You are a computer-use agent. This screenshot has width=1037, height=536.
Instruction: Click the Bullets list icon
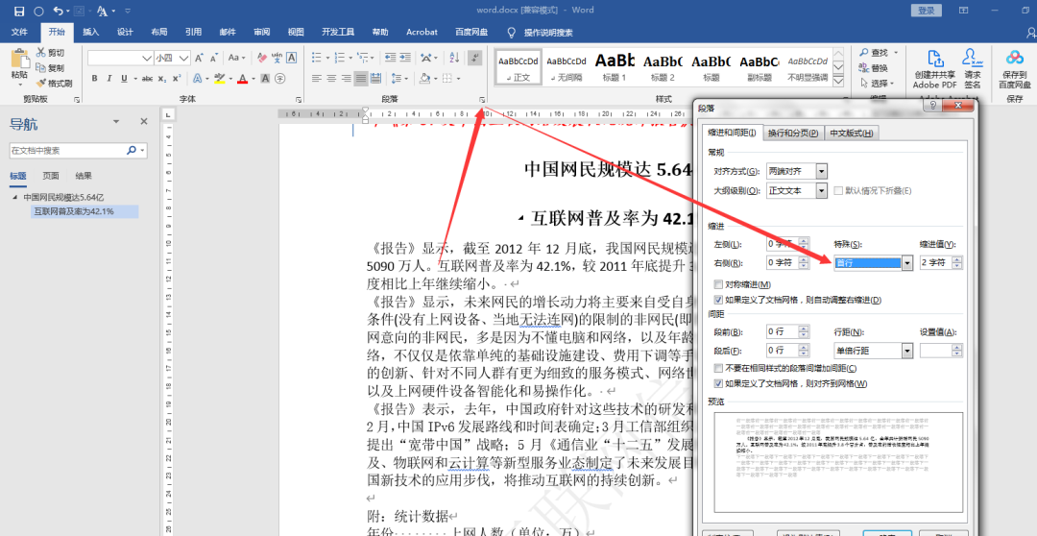316,58
